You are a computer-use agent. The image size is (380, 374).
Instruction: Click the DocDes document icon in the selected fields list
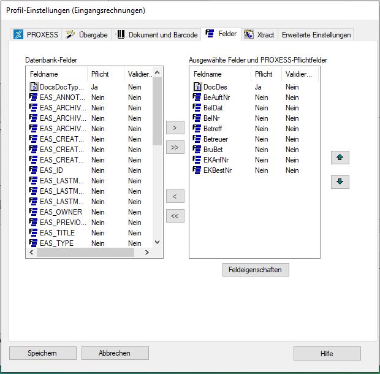point(197,87)
